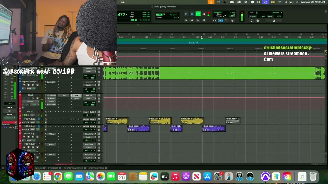The width and height of the screenshot is (328, 184).
Task: Solo the HOOK.dup3 track
Action: coord(33,137)
